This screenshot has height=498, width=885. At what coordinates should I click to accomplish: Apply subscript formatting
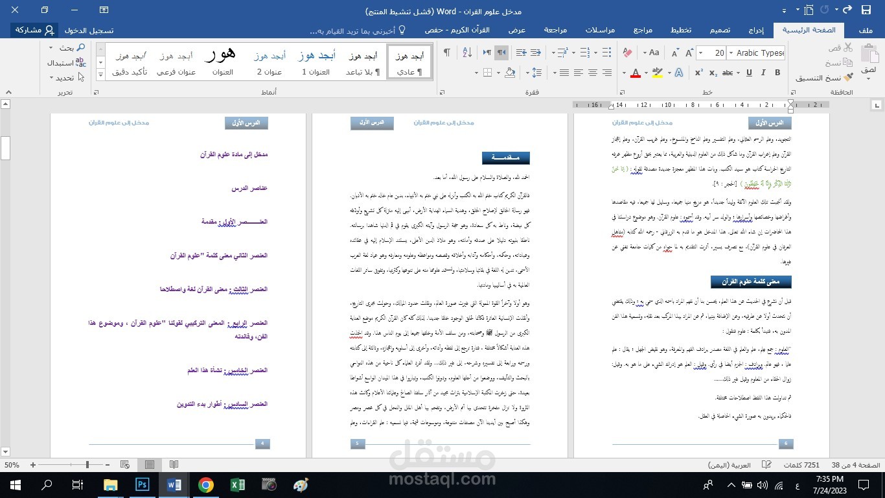coord(713,72)
